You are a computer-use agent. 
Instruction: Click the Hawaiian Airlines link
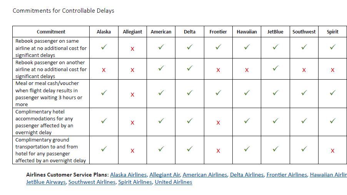(328, 175)
